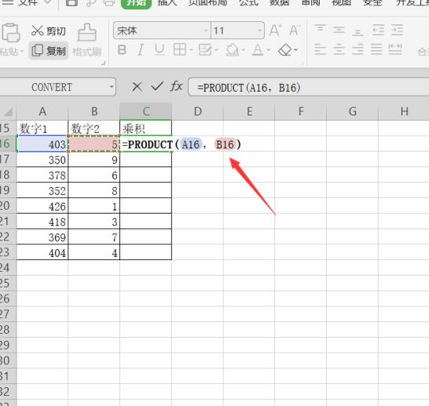Screen dimensions: 429x406
Task: Select column D header
Action: [x=197, y=112]
